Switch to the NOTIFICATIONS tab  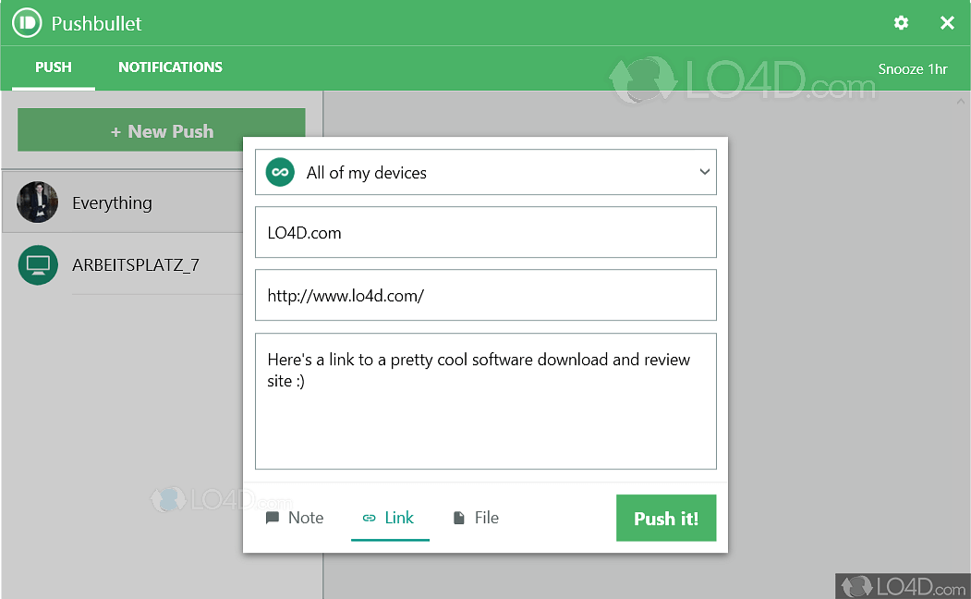click(170, 67)
